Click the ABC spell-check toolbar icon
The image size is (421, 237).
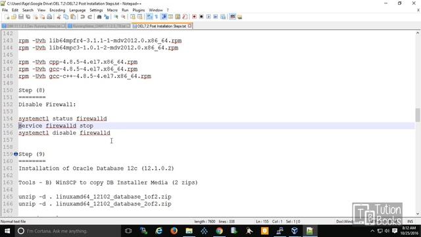tap(232, 17)
